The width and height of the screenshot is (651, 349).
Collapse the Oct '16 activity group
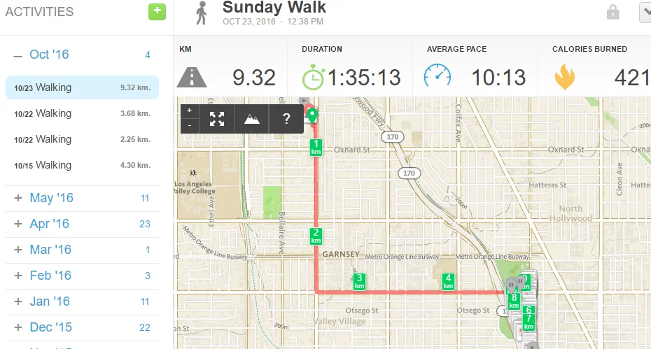click(18, 55)
